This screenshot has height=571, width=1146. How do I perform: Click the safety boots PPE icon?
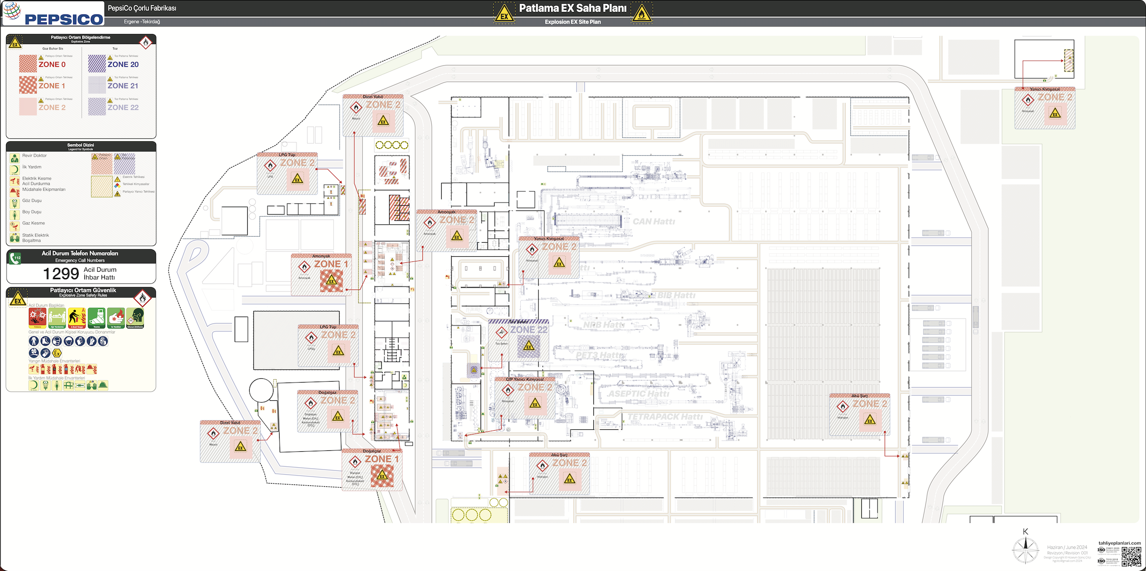(45, 341)
